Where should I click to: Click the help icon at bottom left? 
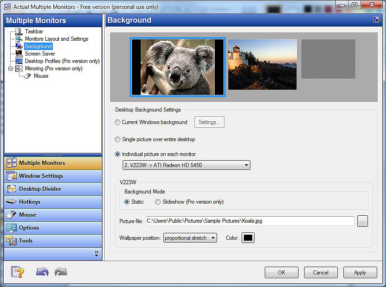[x=17, y=272]
